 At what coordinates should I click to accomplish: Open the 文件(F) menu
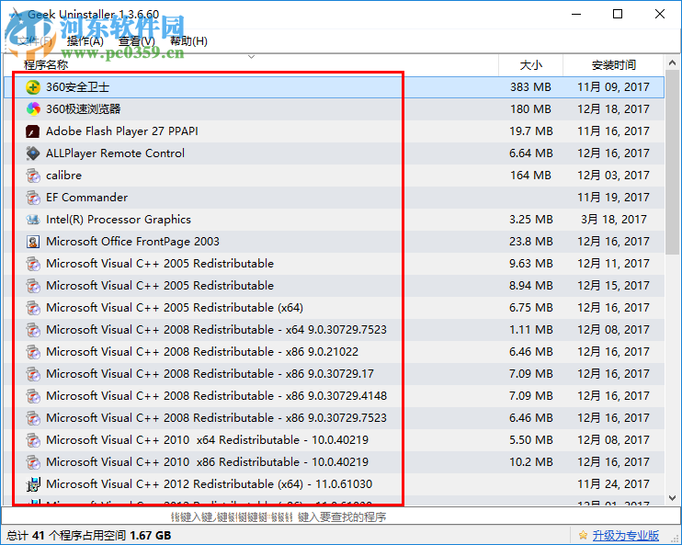pyautogui.click(x=35, y=41)
